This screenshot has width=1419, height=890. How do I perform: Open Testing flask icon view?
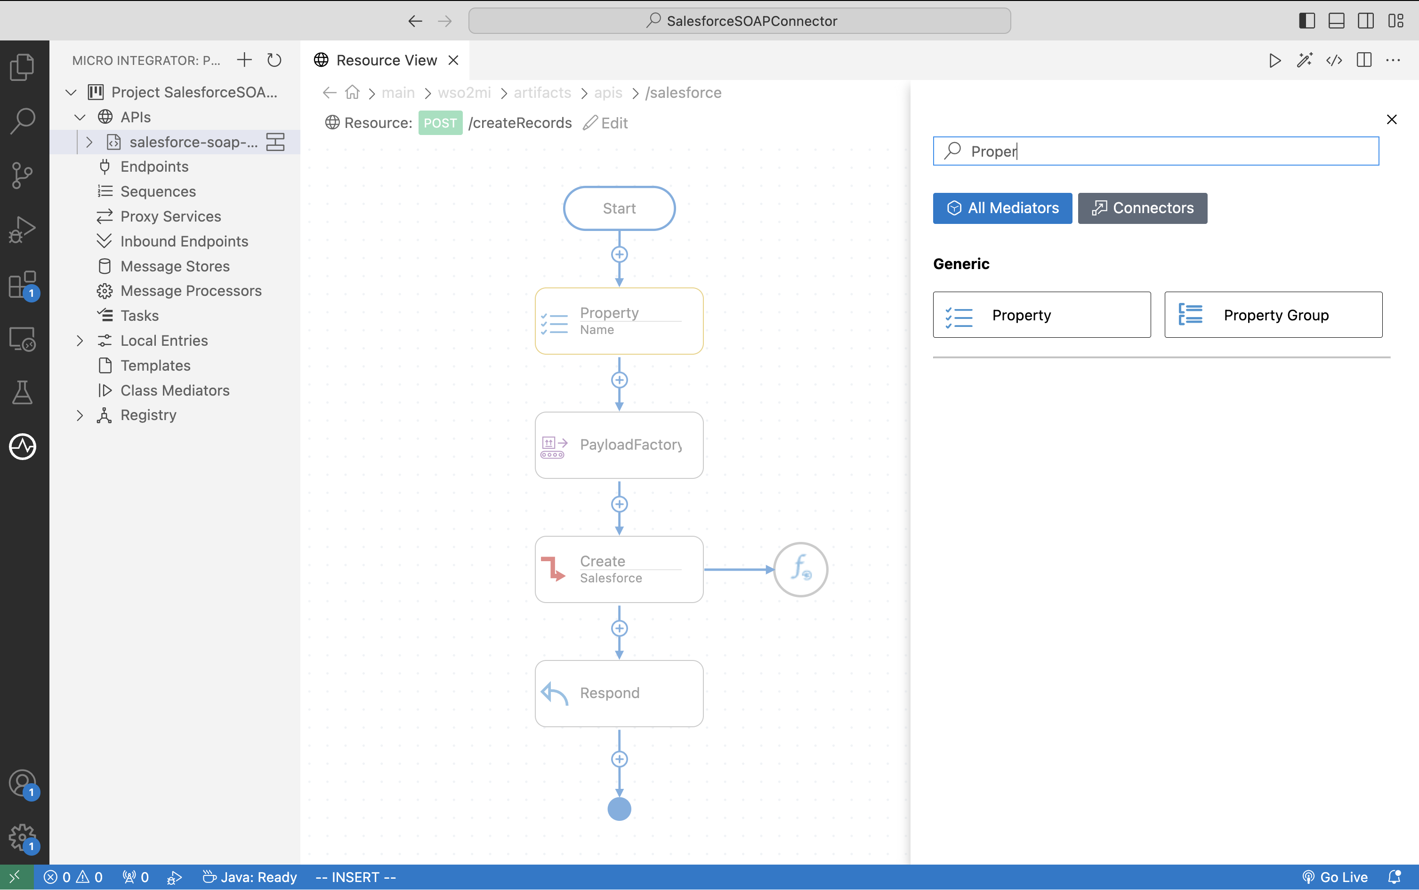[23, 393]
